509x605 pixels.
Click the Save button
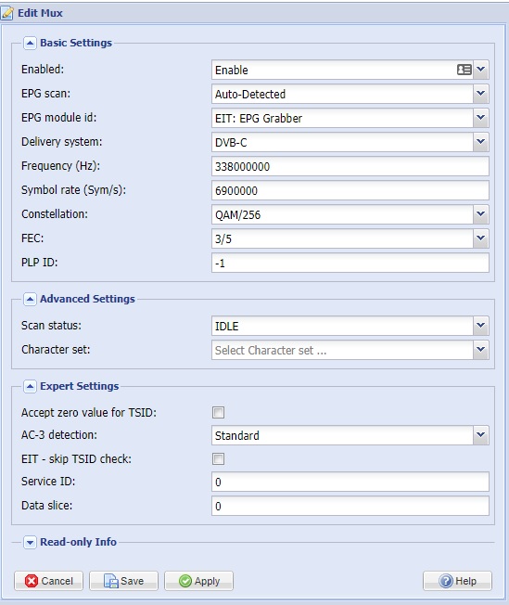(124, 581)
